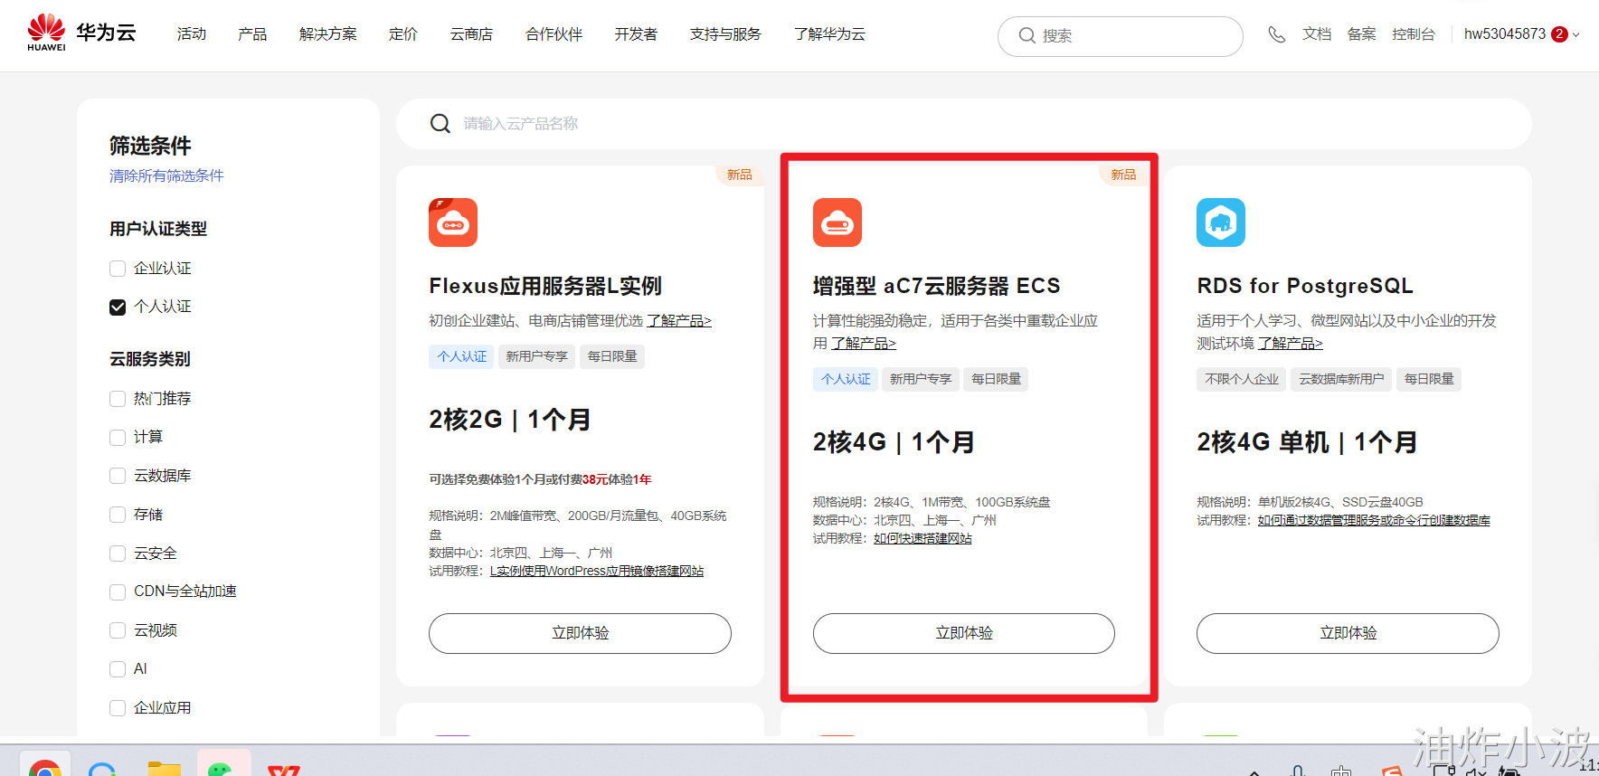The height and width of the screenshot is (776, 1599).
Task: Click the 2核2G | 1个月 spec text
Action: point(510,420)
